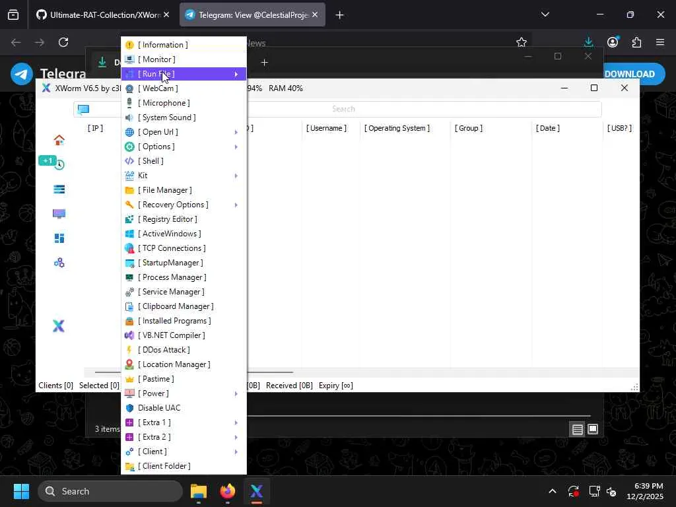Click the cubes builder icon in XWorm sidebar

pyautogui.click(x=59, y=263)
